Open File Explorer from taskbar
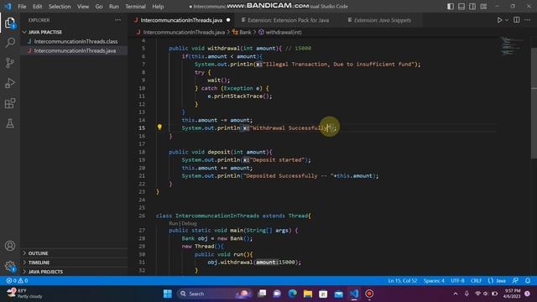Viewport: 537px width, 302px height. [308, 294]
